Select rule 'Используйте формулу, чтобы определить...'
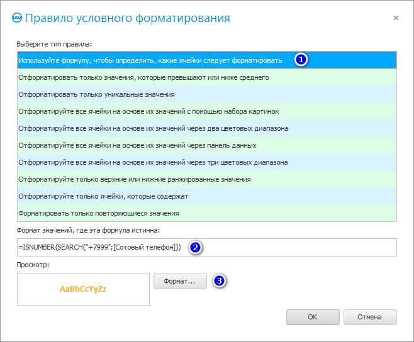Screen dimensions: 414x342 207,60
